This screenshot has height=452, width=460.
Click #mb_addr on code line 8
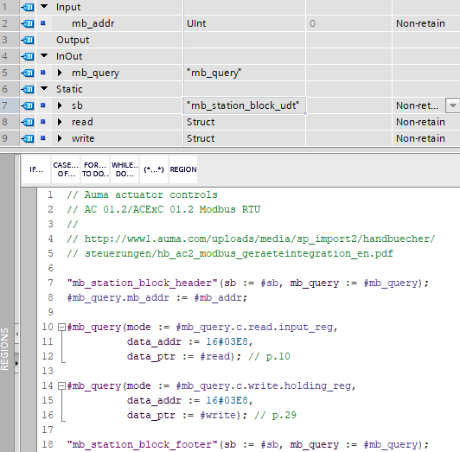(x=218, y=297)
